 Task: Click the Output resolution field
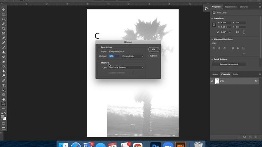point(114,56)
